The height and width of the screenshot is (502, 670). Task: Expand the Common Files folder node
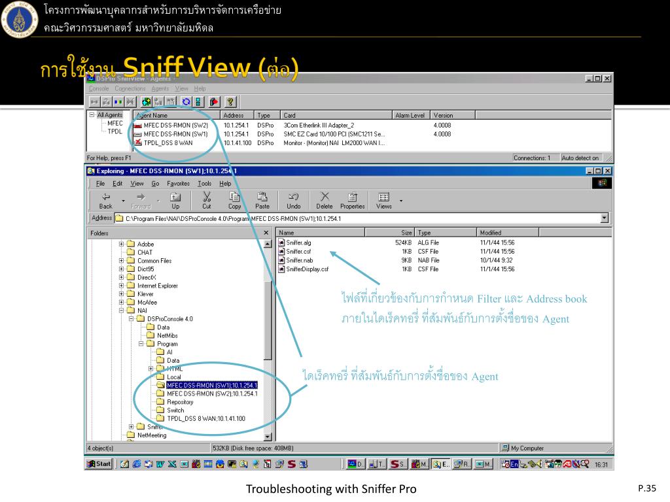(121, 261)
